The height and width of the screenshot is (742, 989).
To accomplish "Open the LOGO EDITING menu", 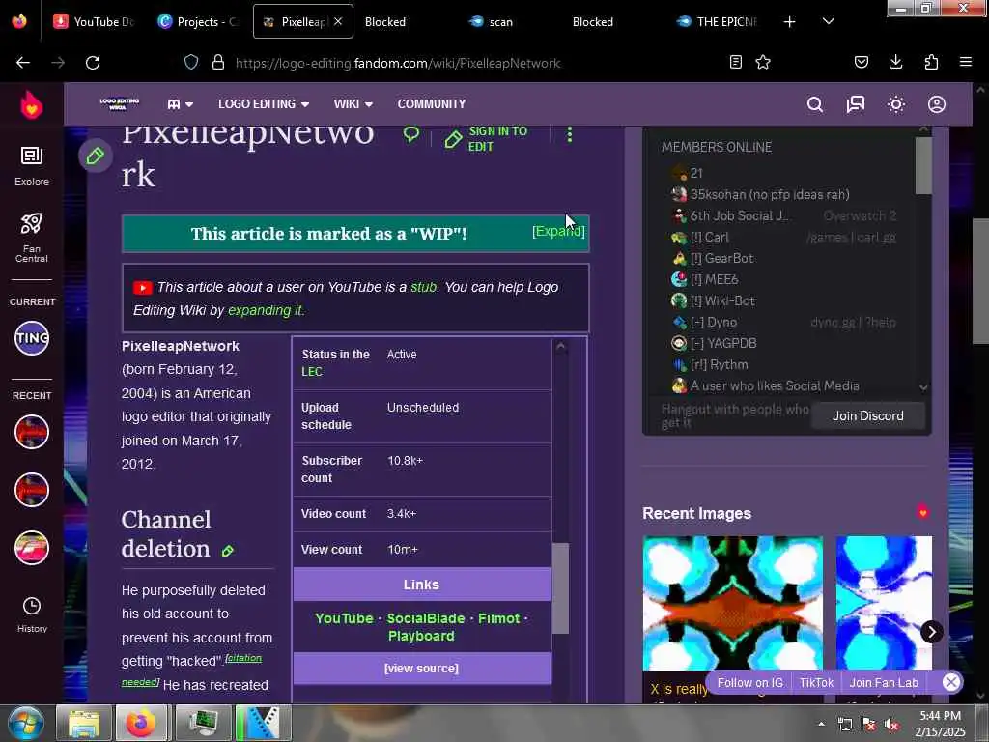I will point(264,104).
